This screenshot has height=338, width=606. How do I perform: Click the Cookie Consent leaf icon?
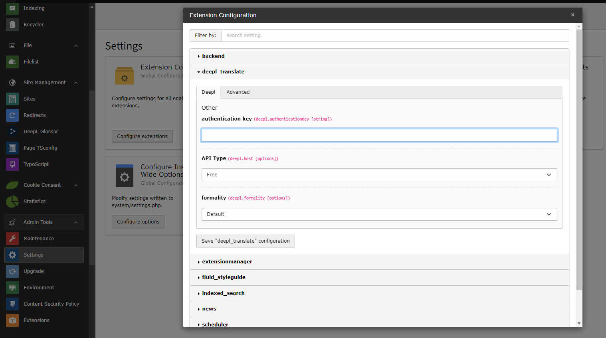[x=12, y=185]
